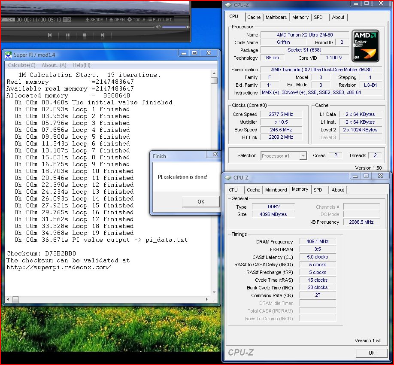The image size is (394, 365).
Task: Select the Mainboard tab in top CPU-Z
Action: click(x=276, y=17)
